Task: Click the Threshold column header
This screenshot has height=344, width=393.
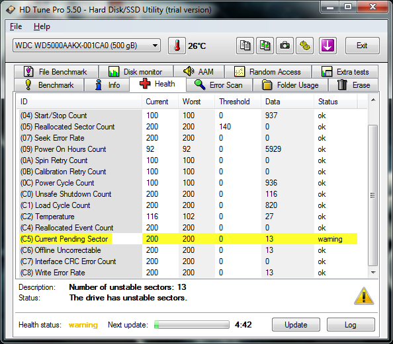Action: 238,102
